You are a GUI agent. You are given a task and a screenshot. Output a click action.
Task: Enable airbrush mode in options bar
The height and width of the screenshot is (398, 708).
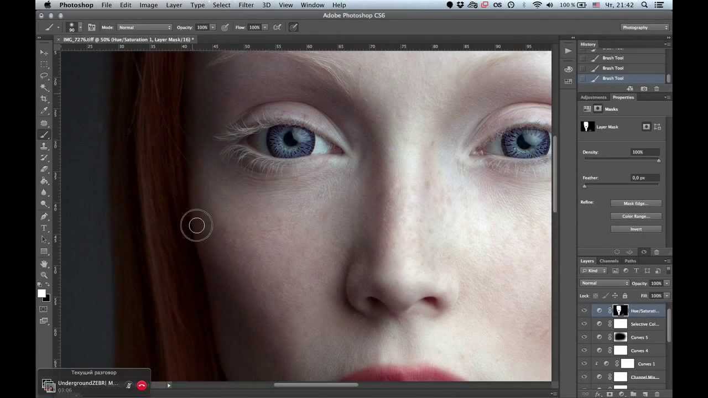pos(277,27)
